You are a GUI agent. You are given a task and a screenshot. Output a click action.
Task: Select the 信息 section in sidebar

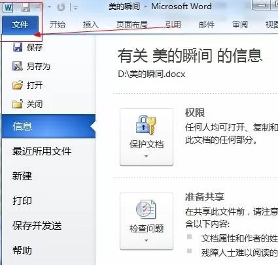click(x=48, y=126)
